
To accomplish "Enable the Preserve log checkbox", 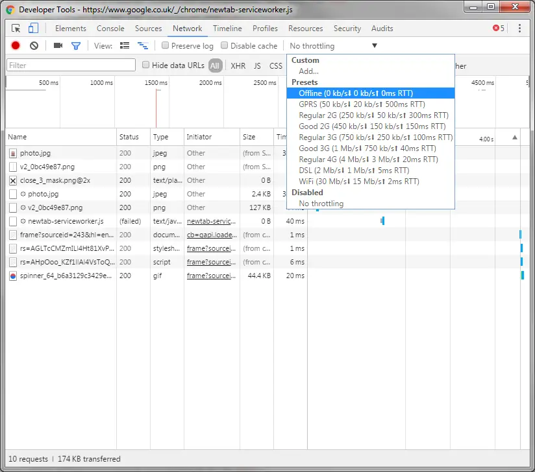I will 166,46.
